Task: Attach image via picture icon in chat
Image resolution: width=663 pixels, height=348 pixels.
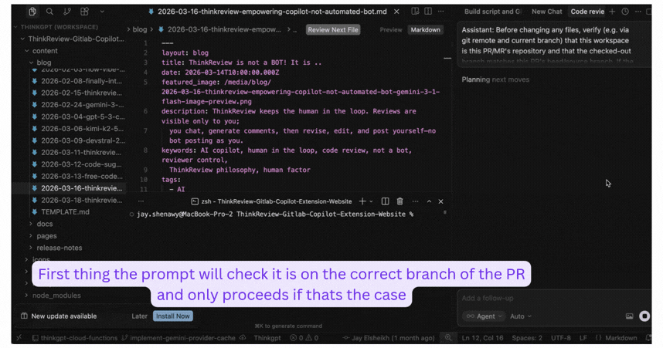Action: pyautogui.click(x=629, y=316)
